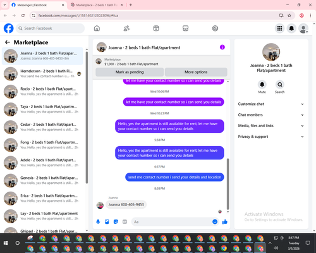This screenshot has width=316, height=253.
Task: Open a new browser tab with plus
Action: 131,5
